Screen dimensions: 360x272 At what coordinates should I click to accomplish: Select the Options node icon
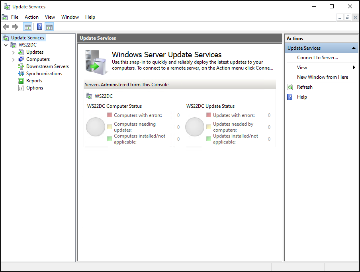coord(21,88)
